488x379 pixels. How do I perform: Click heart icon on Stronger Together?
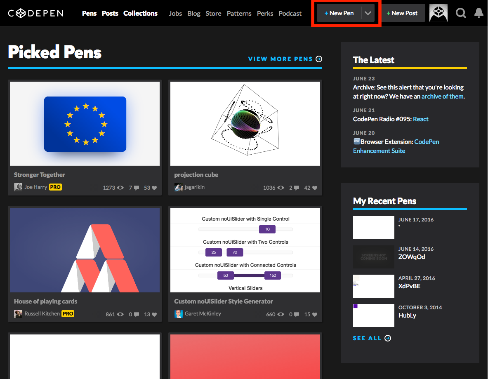(154, 188)
